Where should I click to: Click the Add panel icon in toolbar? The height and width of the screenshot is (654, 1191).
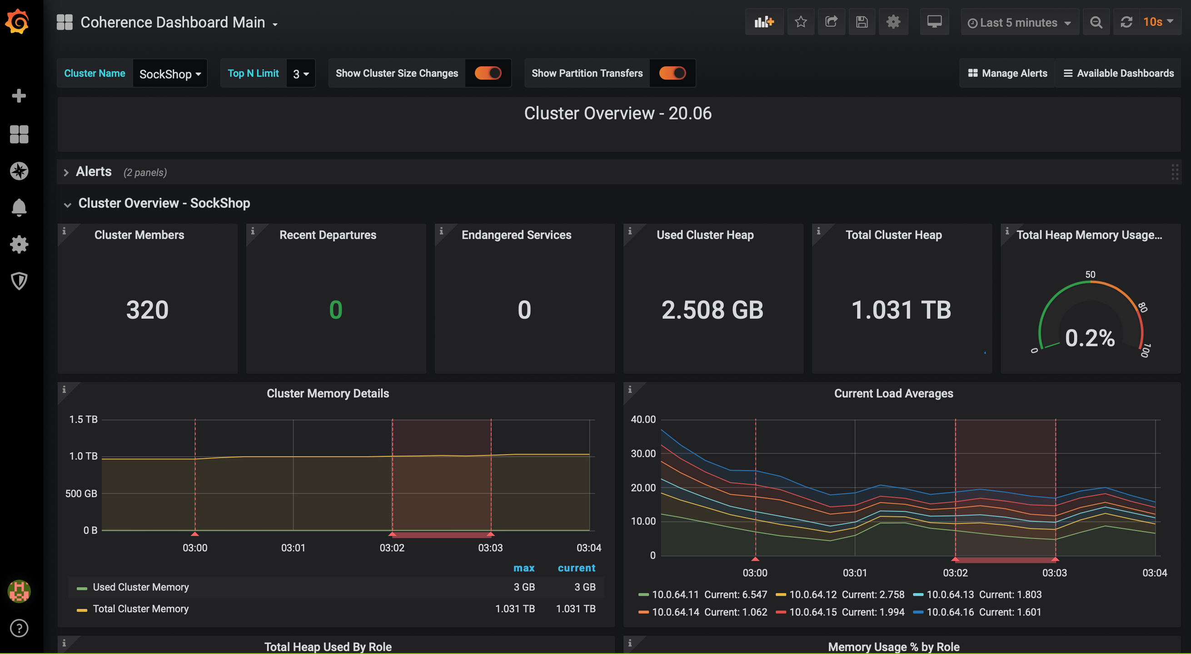point(764,22)
